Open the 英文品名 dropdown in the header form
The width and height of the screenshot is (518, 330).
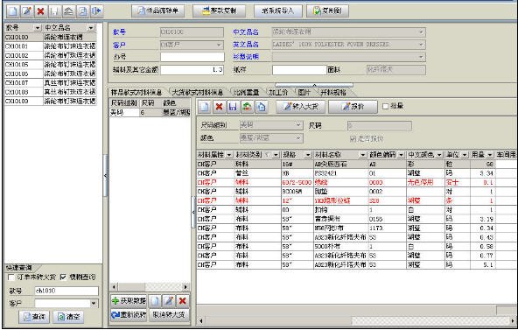tap(421, 45)
